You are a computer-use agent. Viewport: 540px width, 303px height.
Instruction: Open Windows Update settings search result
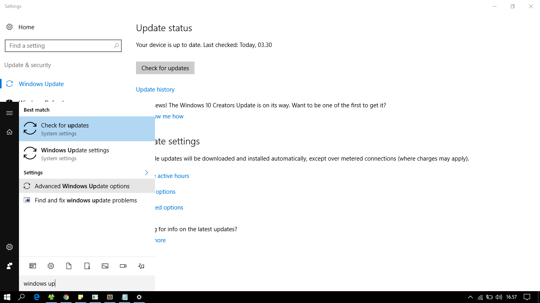pyautogui.click(x=87, y=153)
